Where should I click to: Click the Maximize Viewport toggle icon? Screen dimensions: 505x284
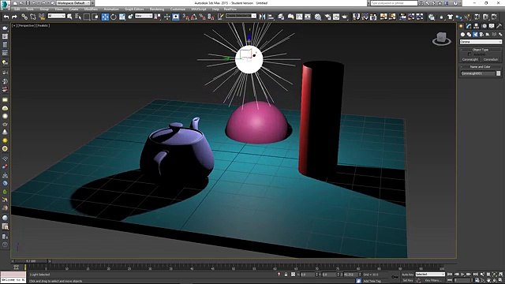(500, 281)
